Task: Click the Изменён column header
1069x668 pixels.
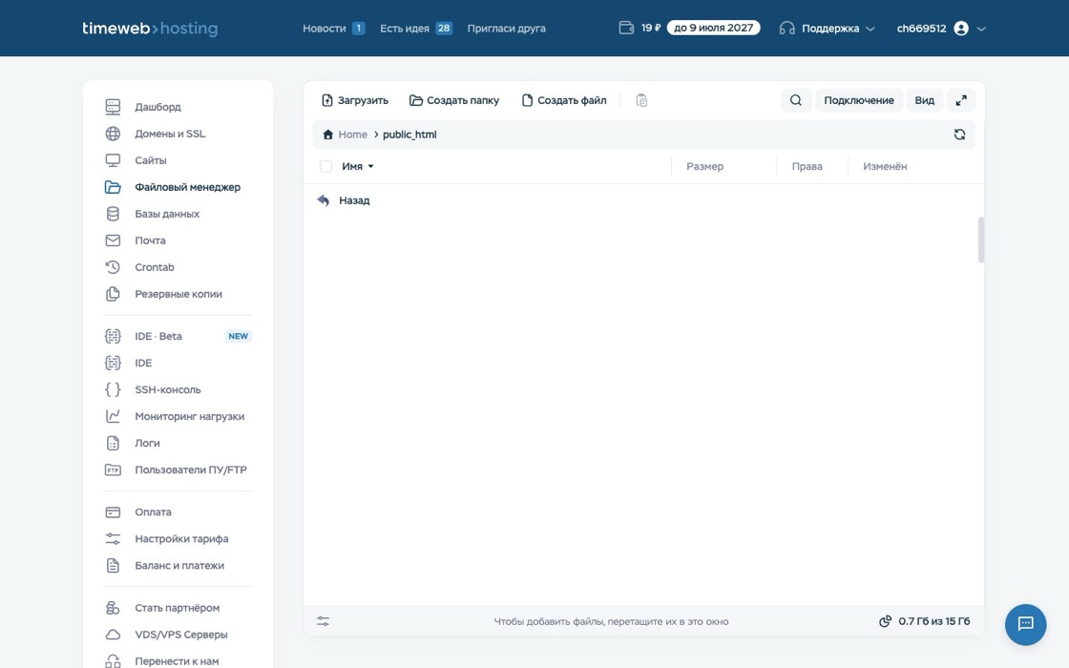Action: click(x=885, y=166)
